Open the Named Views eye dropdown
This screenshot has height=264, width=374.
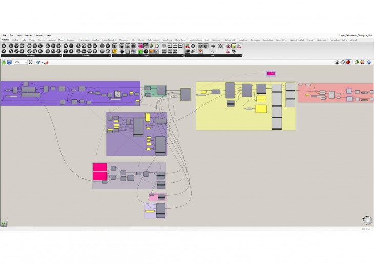click(38, 62)
